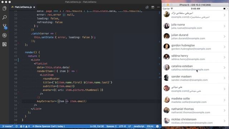Tap julia ruona's avatar
The width and height of the screenshot is (229, 129).
[x=166, y=26]
